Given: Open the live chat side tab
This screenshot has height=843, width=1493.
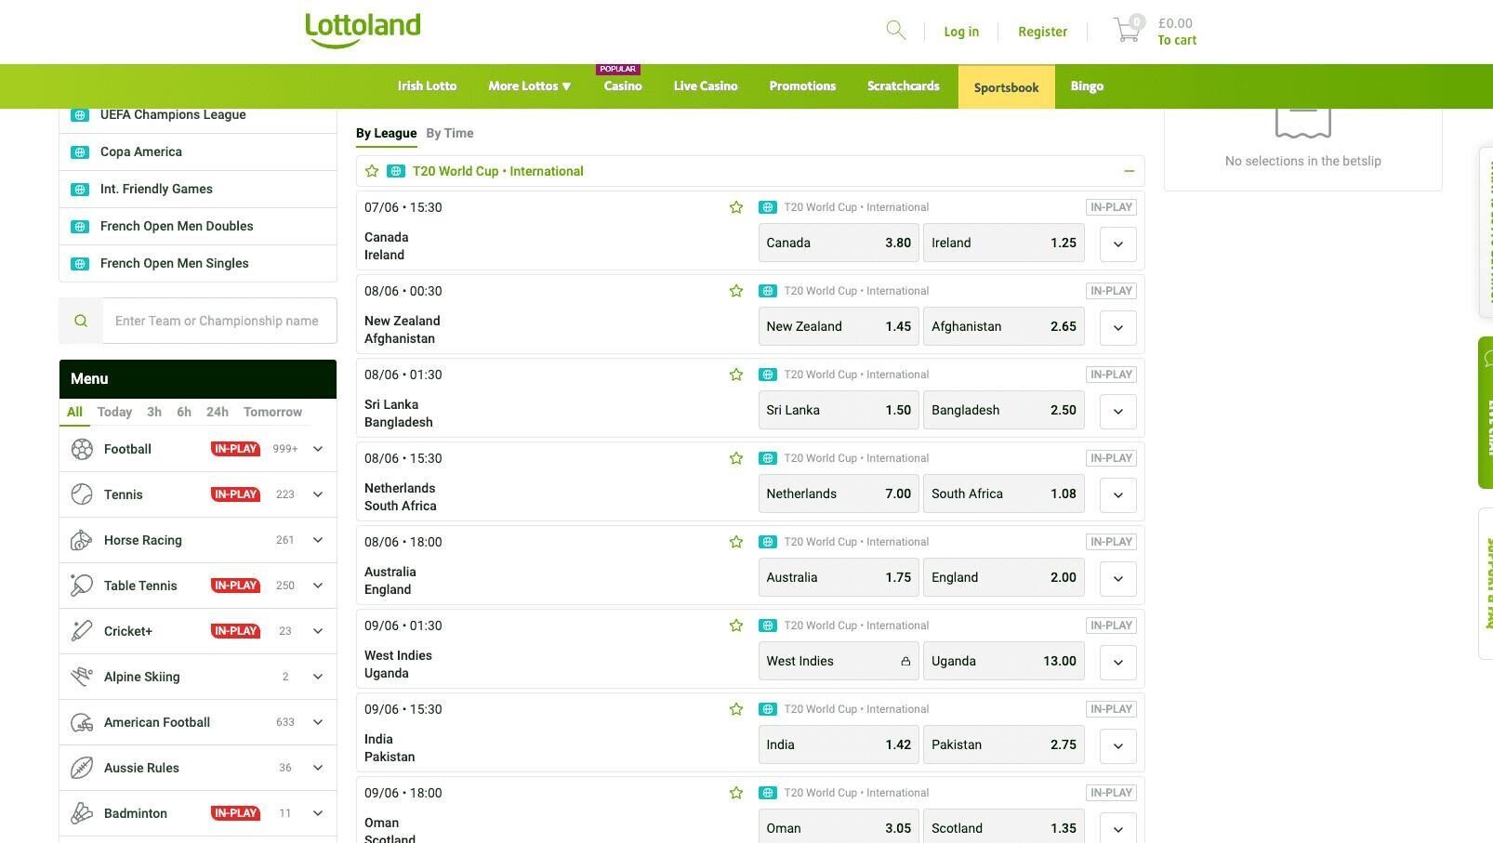Looking at the screenshot, I should (1486, 413).
